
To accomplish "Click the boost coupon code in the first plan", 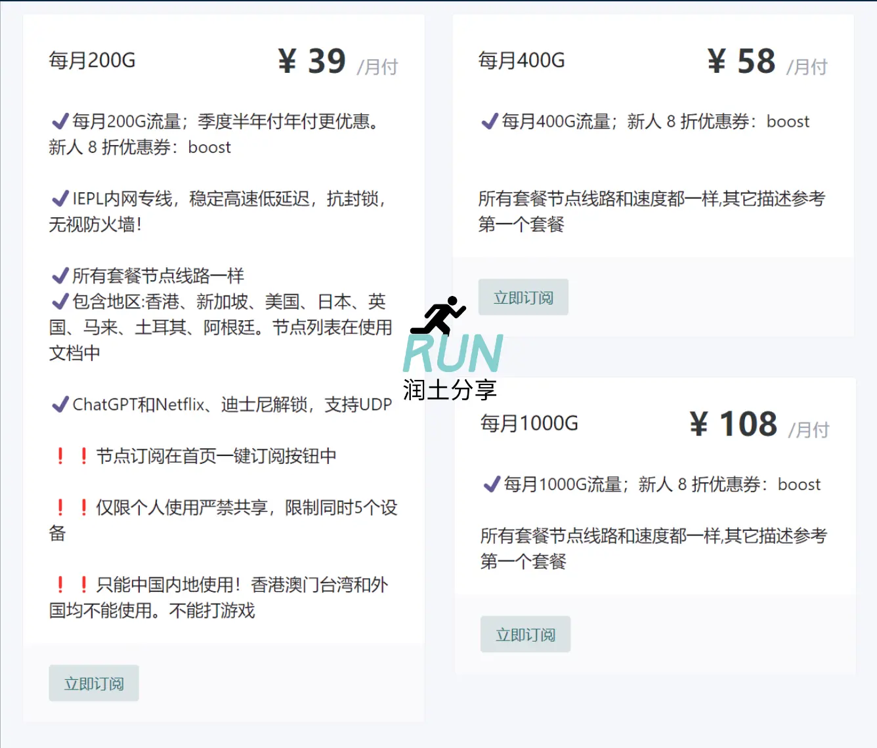I will point(209,148).
